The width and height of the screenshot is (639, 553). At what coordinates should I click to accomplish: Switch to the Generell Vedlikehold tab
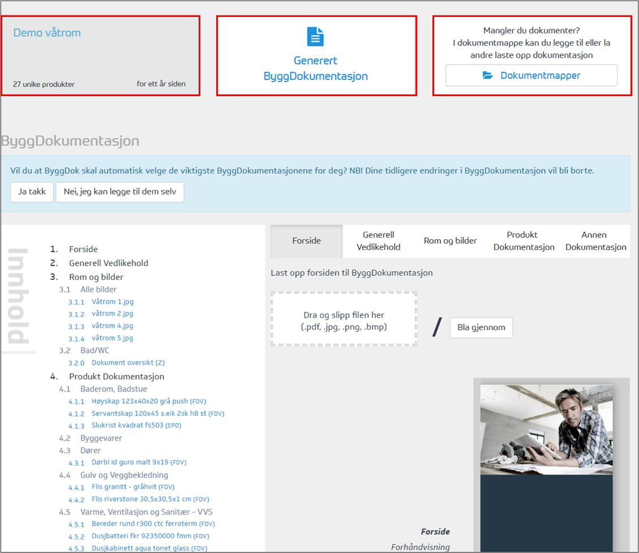click(x=378, y=241)
